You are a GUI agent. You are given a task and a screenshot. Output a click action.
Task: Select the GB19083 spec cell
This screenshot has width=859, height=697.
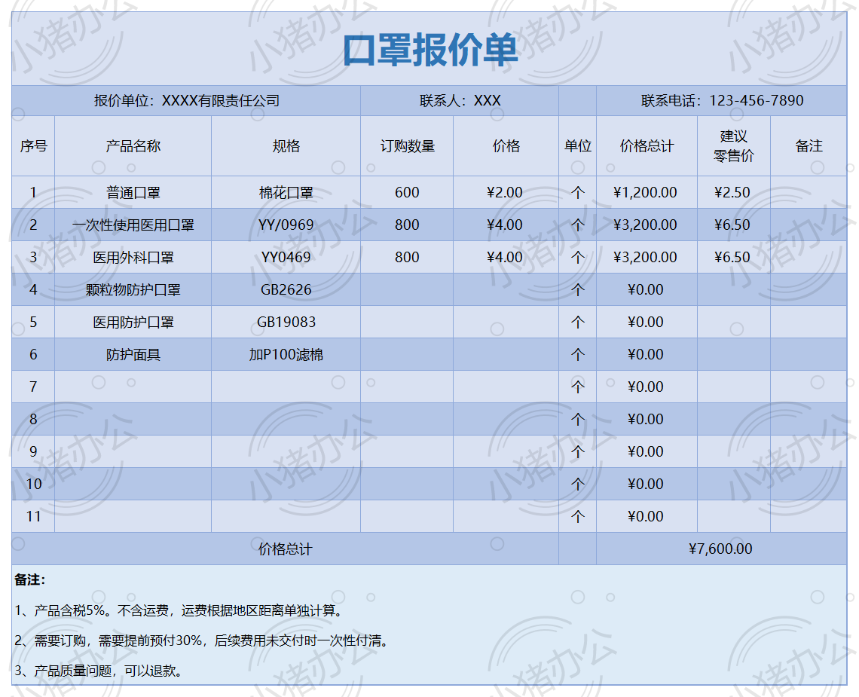click(x=286, y=322)
